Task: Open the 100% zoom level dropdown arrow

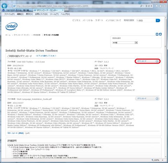Action: tap(162, 160)
